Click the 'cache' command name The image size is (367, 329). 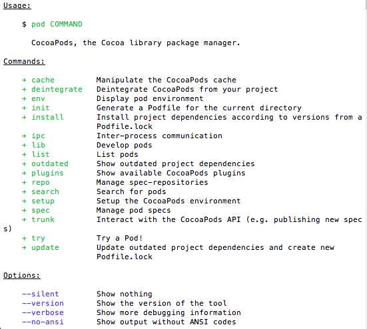coord(43,80)
